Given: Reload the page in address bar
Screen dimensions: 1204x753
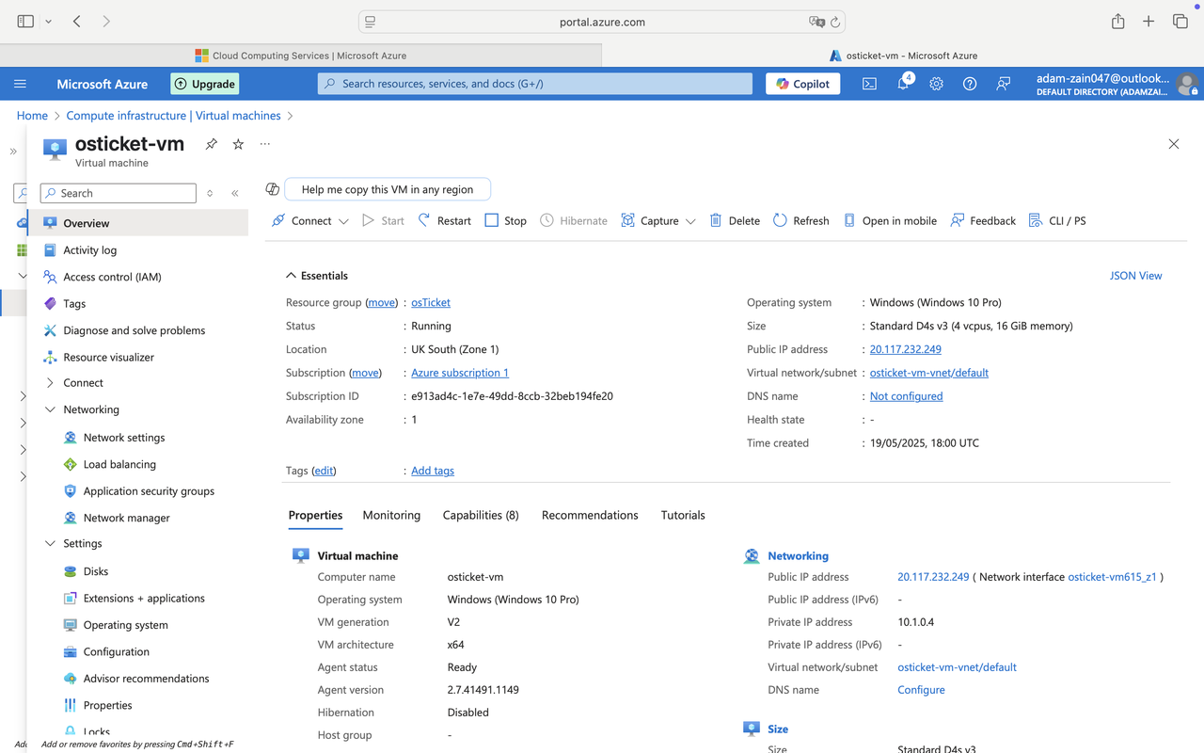Looking at the screenshot, I should tap(834, 22).
